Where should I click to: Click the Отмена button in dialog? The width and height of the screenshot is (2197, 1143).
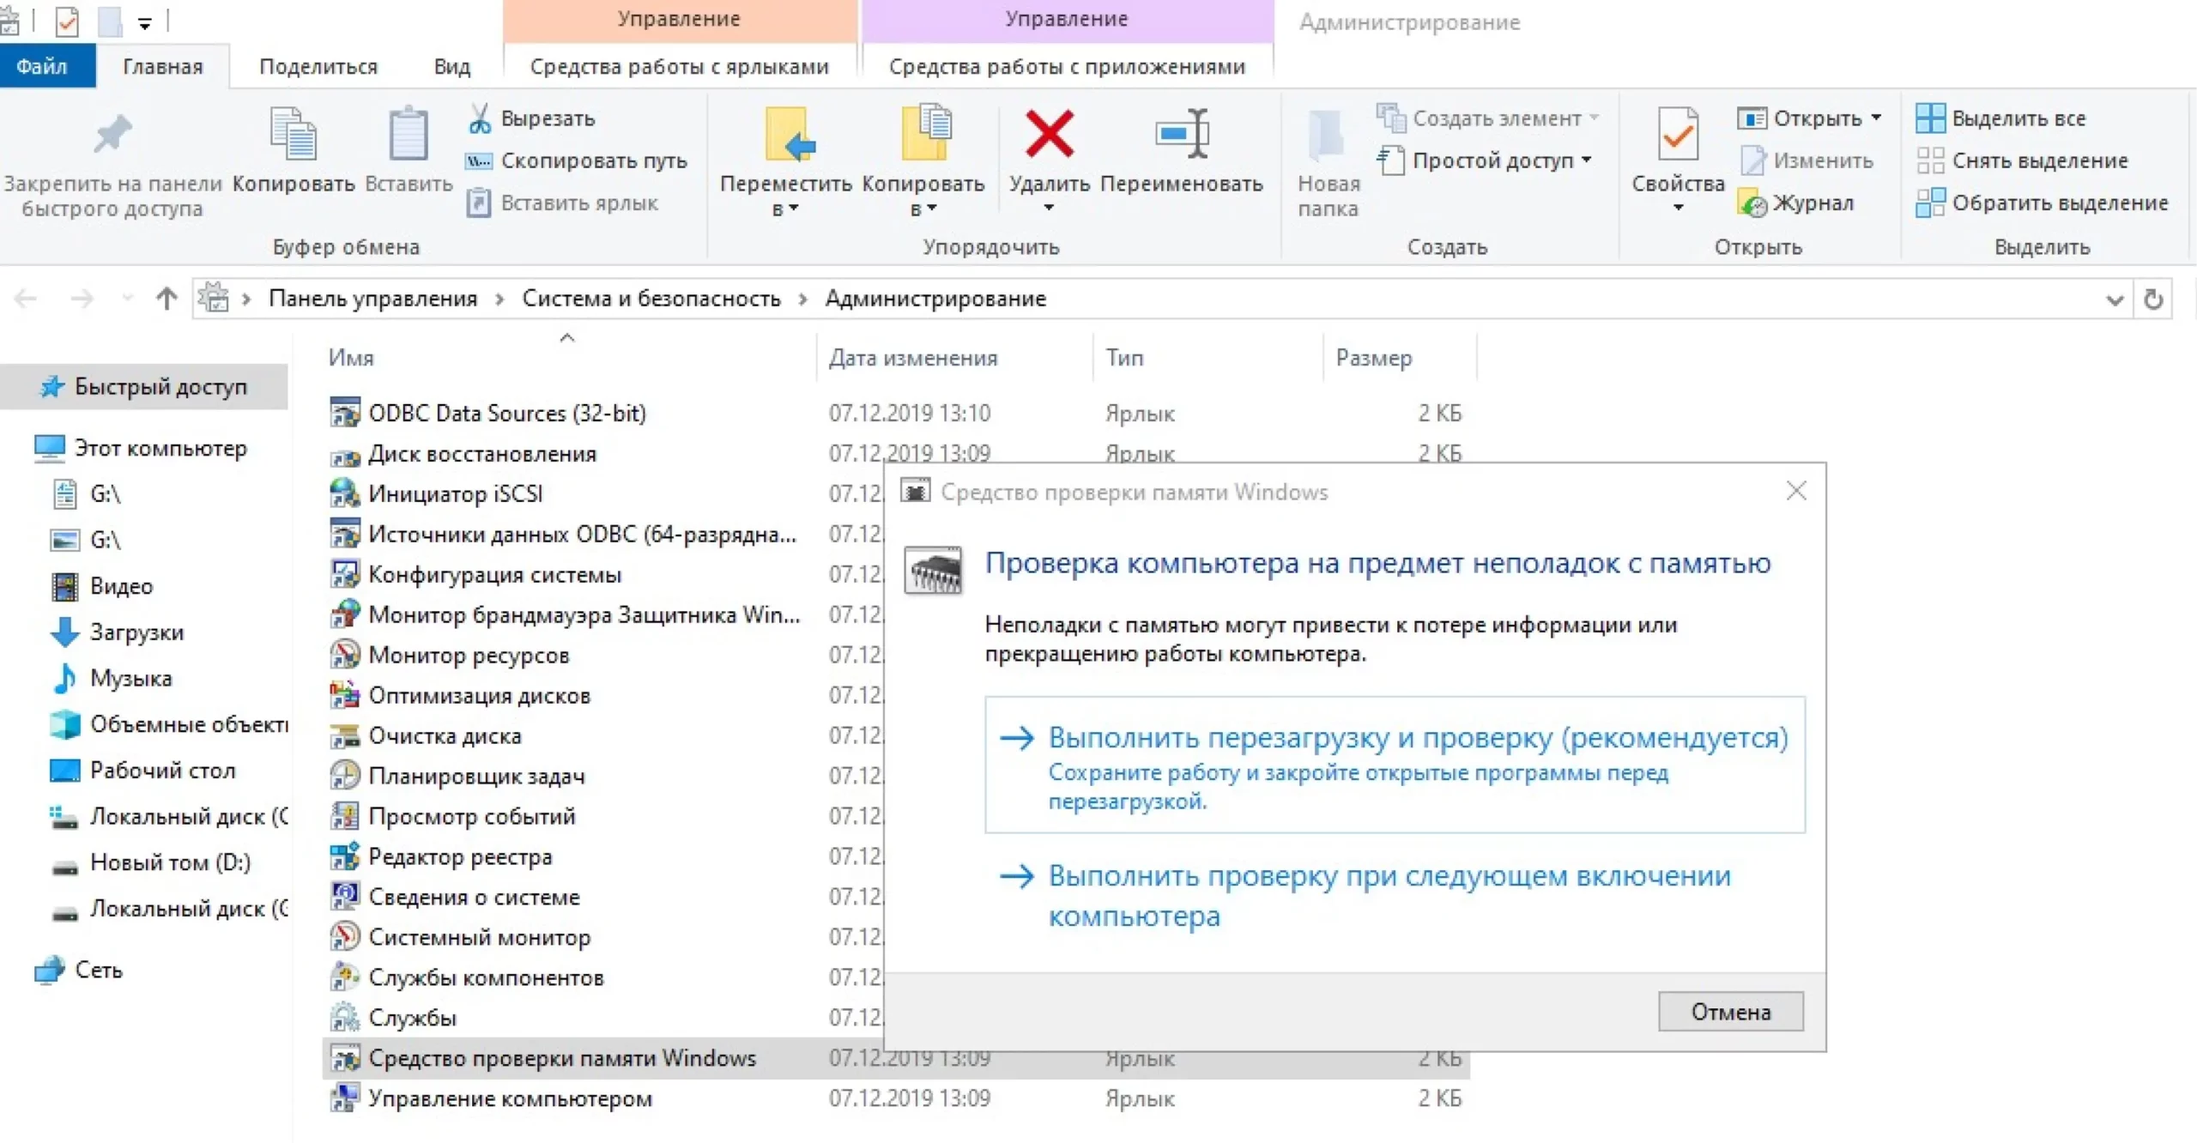coord(1729,1012)
